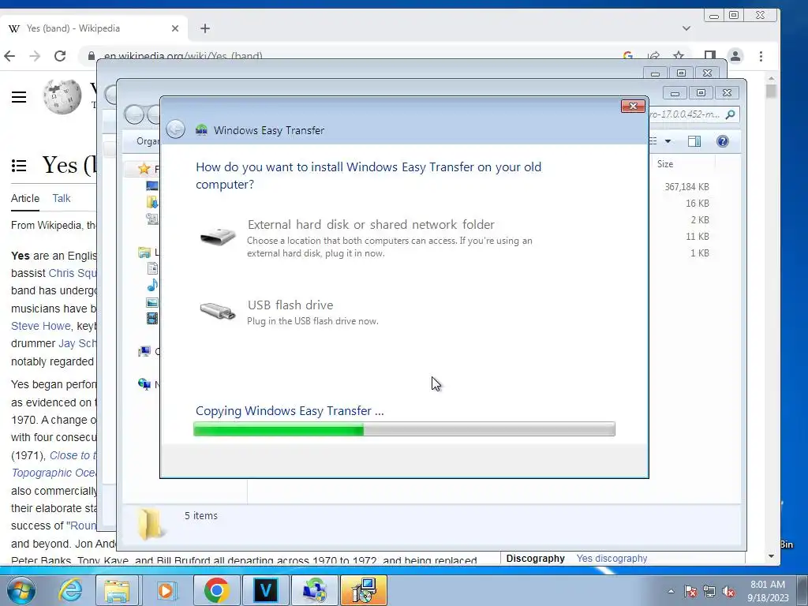The width and height of the screenshot is (808, 606).
Task: Follow the Chris Squire link
Action: tap(73, 273)
